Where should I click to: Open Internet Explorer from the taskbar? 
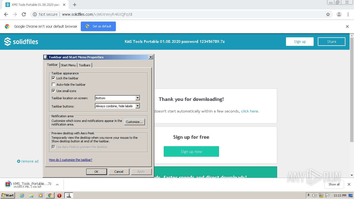22,195
